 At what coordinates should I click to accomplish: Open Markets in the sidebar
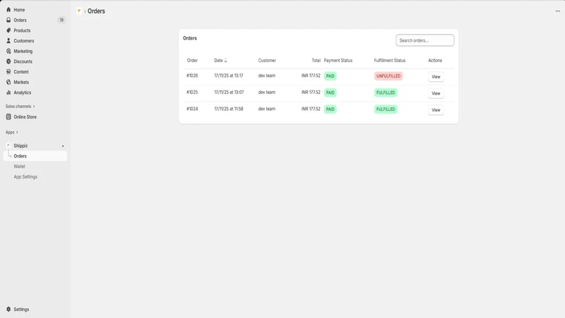click(21, 82)
